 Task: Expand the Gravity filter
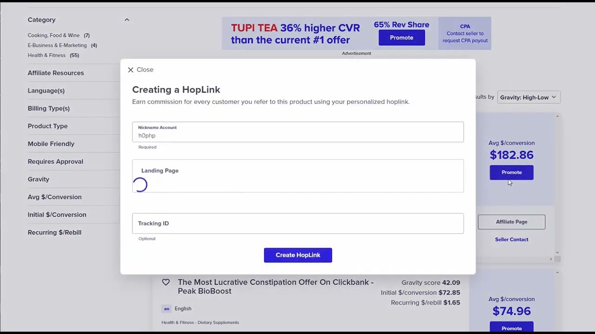pyautogui.click(x=39, y=179)
